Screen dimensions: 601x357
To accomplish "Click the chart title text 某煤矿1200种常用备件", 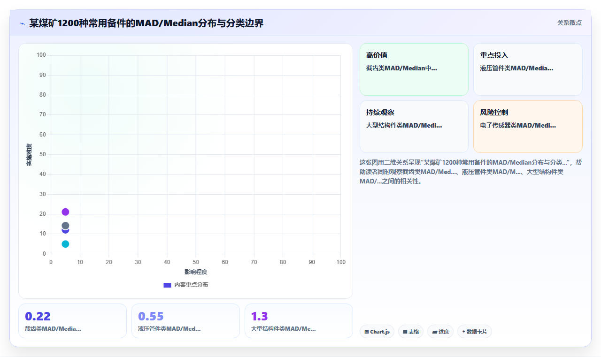I will [x=146, y=23].
